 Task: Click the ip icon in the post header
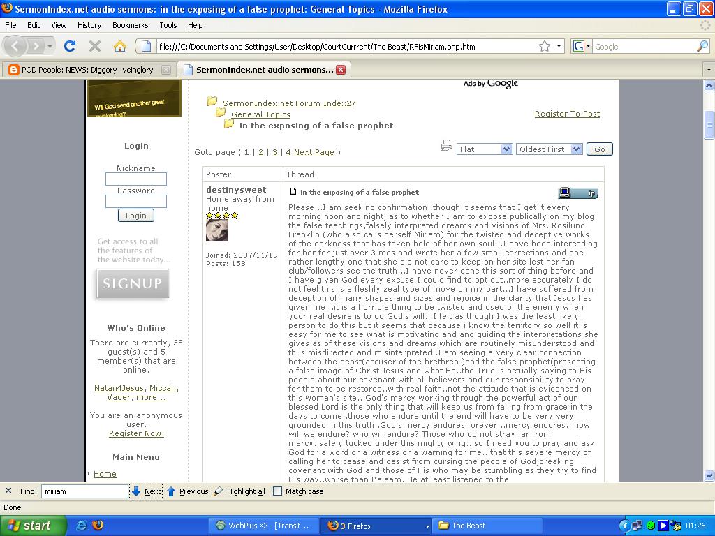(x=591, y=193)
